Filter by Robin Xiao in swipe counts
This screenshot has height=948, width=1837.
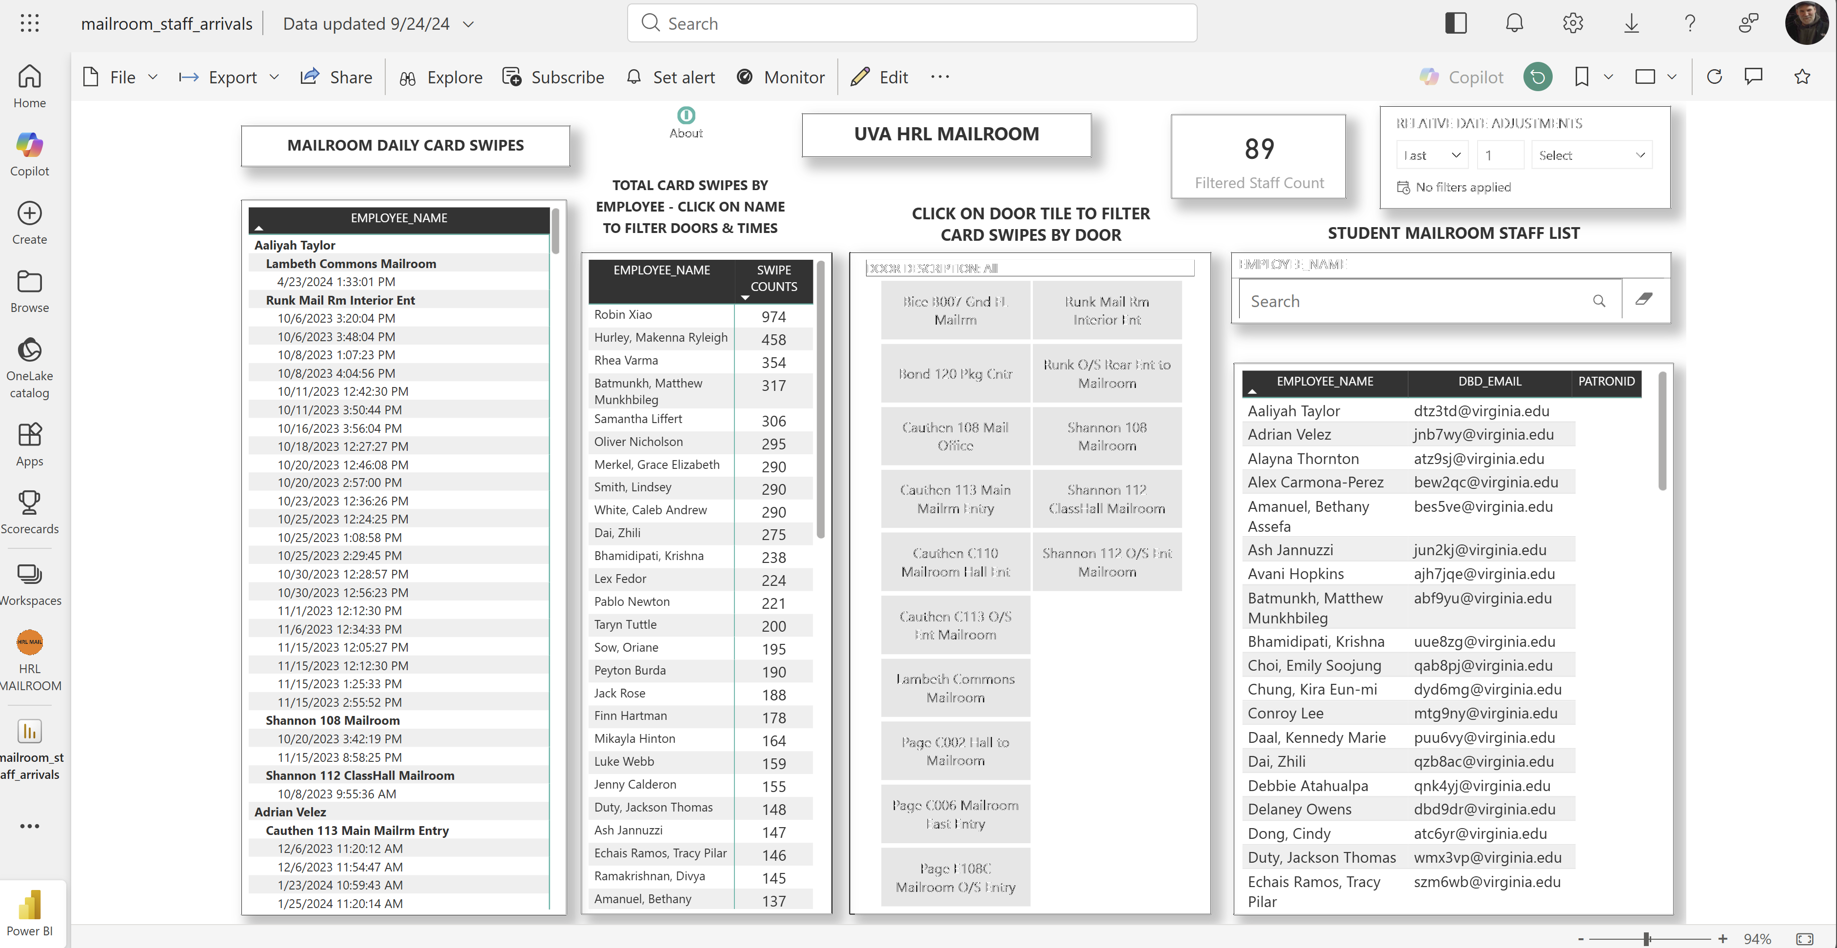[623, 314]
